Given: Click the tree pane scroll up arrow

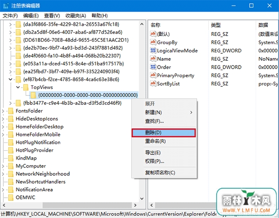Looking at the screenshot, I should pyautogui.click(x=142, y=24).
